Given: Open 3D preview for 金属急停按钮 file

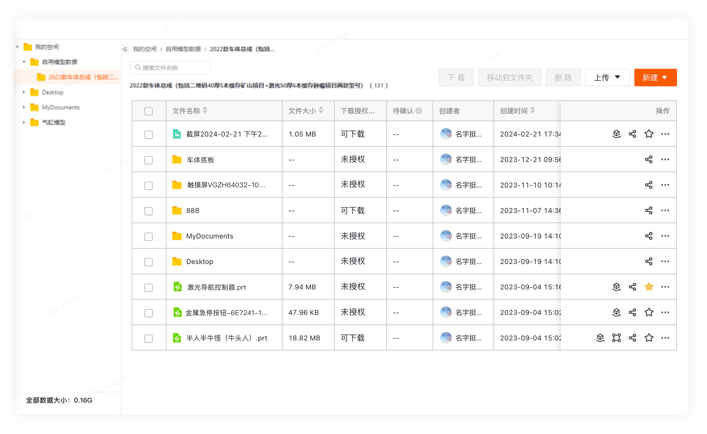Looking at the screenshot, I should coord(616,312).
